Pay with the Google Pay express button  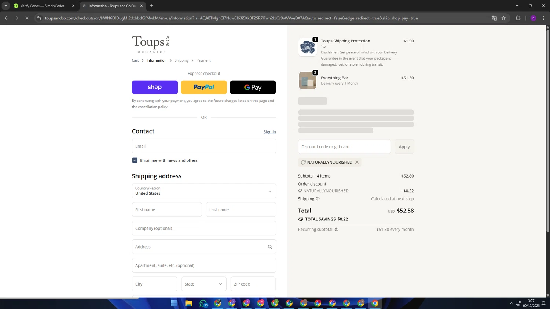tap(253, 87)
